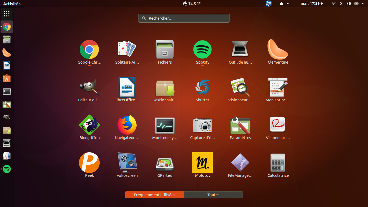Switch to Toutes applications tab
Viewport: 368px width, 207px height.
point(213,195)
